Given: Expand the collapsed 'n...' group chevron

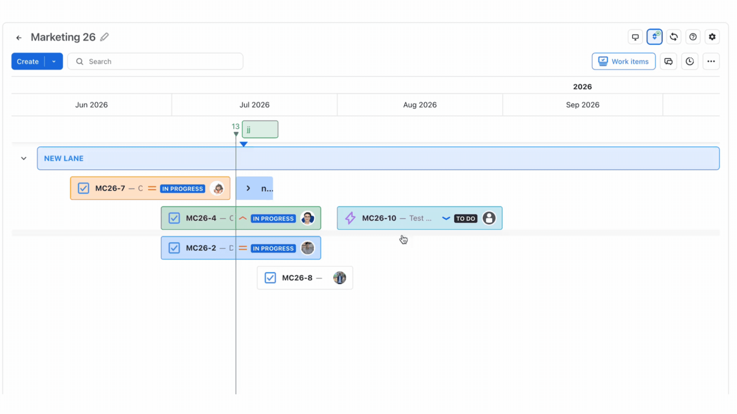Looking at the screenshot, I should point(248,188).
